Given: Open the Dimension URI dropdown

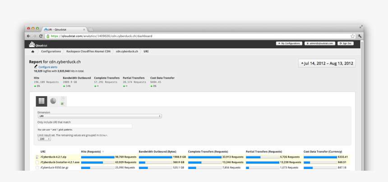Looking at the screenshot, I should pos(100,116).
